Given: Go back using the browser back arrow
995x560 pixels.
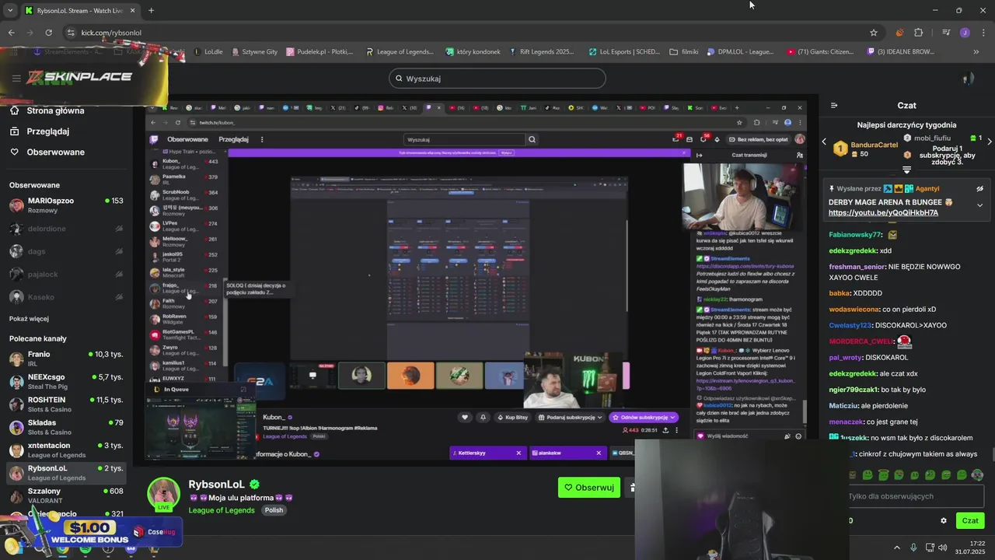Looking at the screenshot, I should pos(11,33).
